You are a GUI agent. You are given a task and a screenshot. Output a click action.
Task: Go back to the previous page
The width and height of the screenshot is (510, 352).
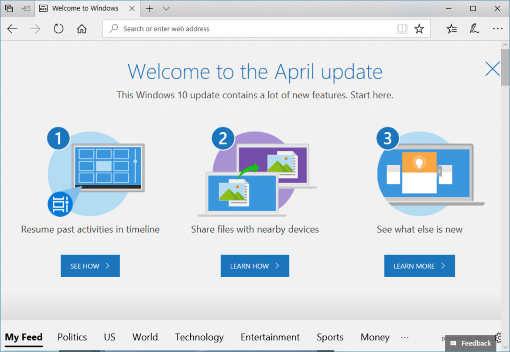[x=12, y=29]
